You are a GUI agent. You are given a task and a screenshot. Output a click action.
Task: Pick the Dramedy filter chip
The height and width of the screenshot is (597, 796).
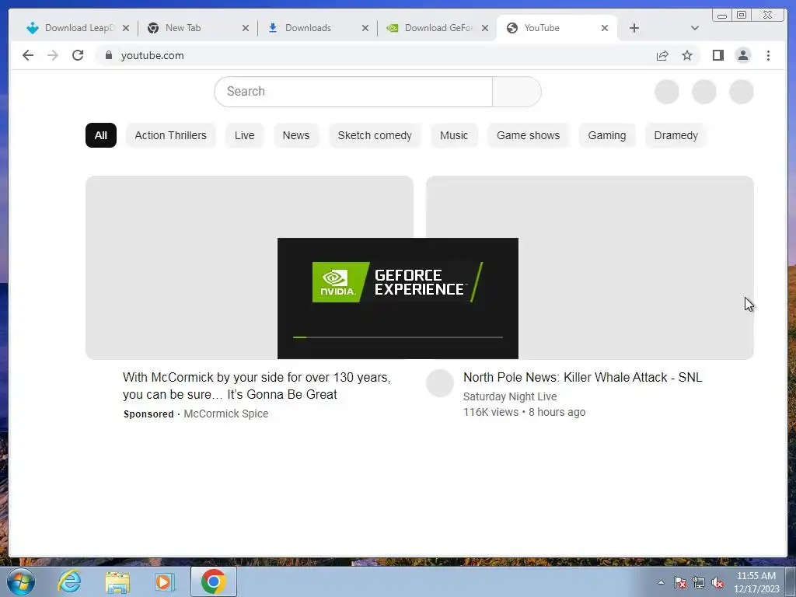pyautogui.click(x=676, y=135)
